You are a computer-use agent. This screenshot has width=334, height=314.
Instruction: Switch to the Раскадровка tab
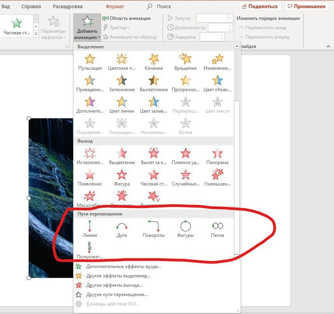click(67, 7)
